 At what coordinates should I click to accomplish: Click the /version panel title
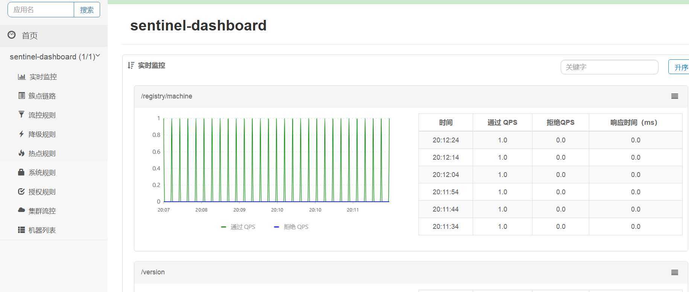click(153, 272)
